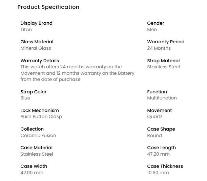Image resolution: width=207 pixels, height=181 pixels.
Task: Select the Mineral Glass value
Action: coord(36,48)
